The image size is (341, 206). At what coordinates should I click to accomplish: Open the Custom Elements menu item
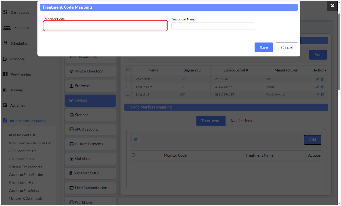coord(90,144)
